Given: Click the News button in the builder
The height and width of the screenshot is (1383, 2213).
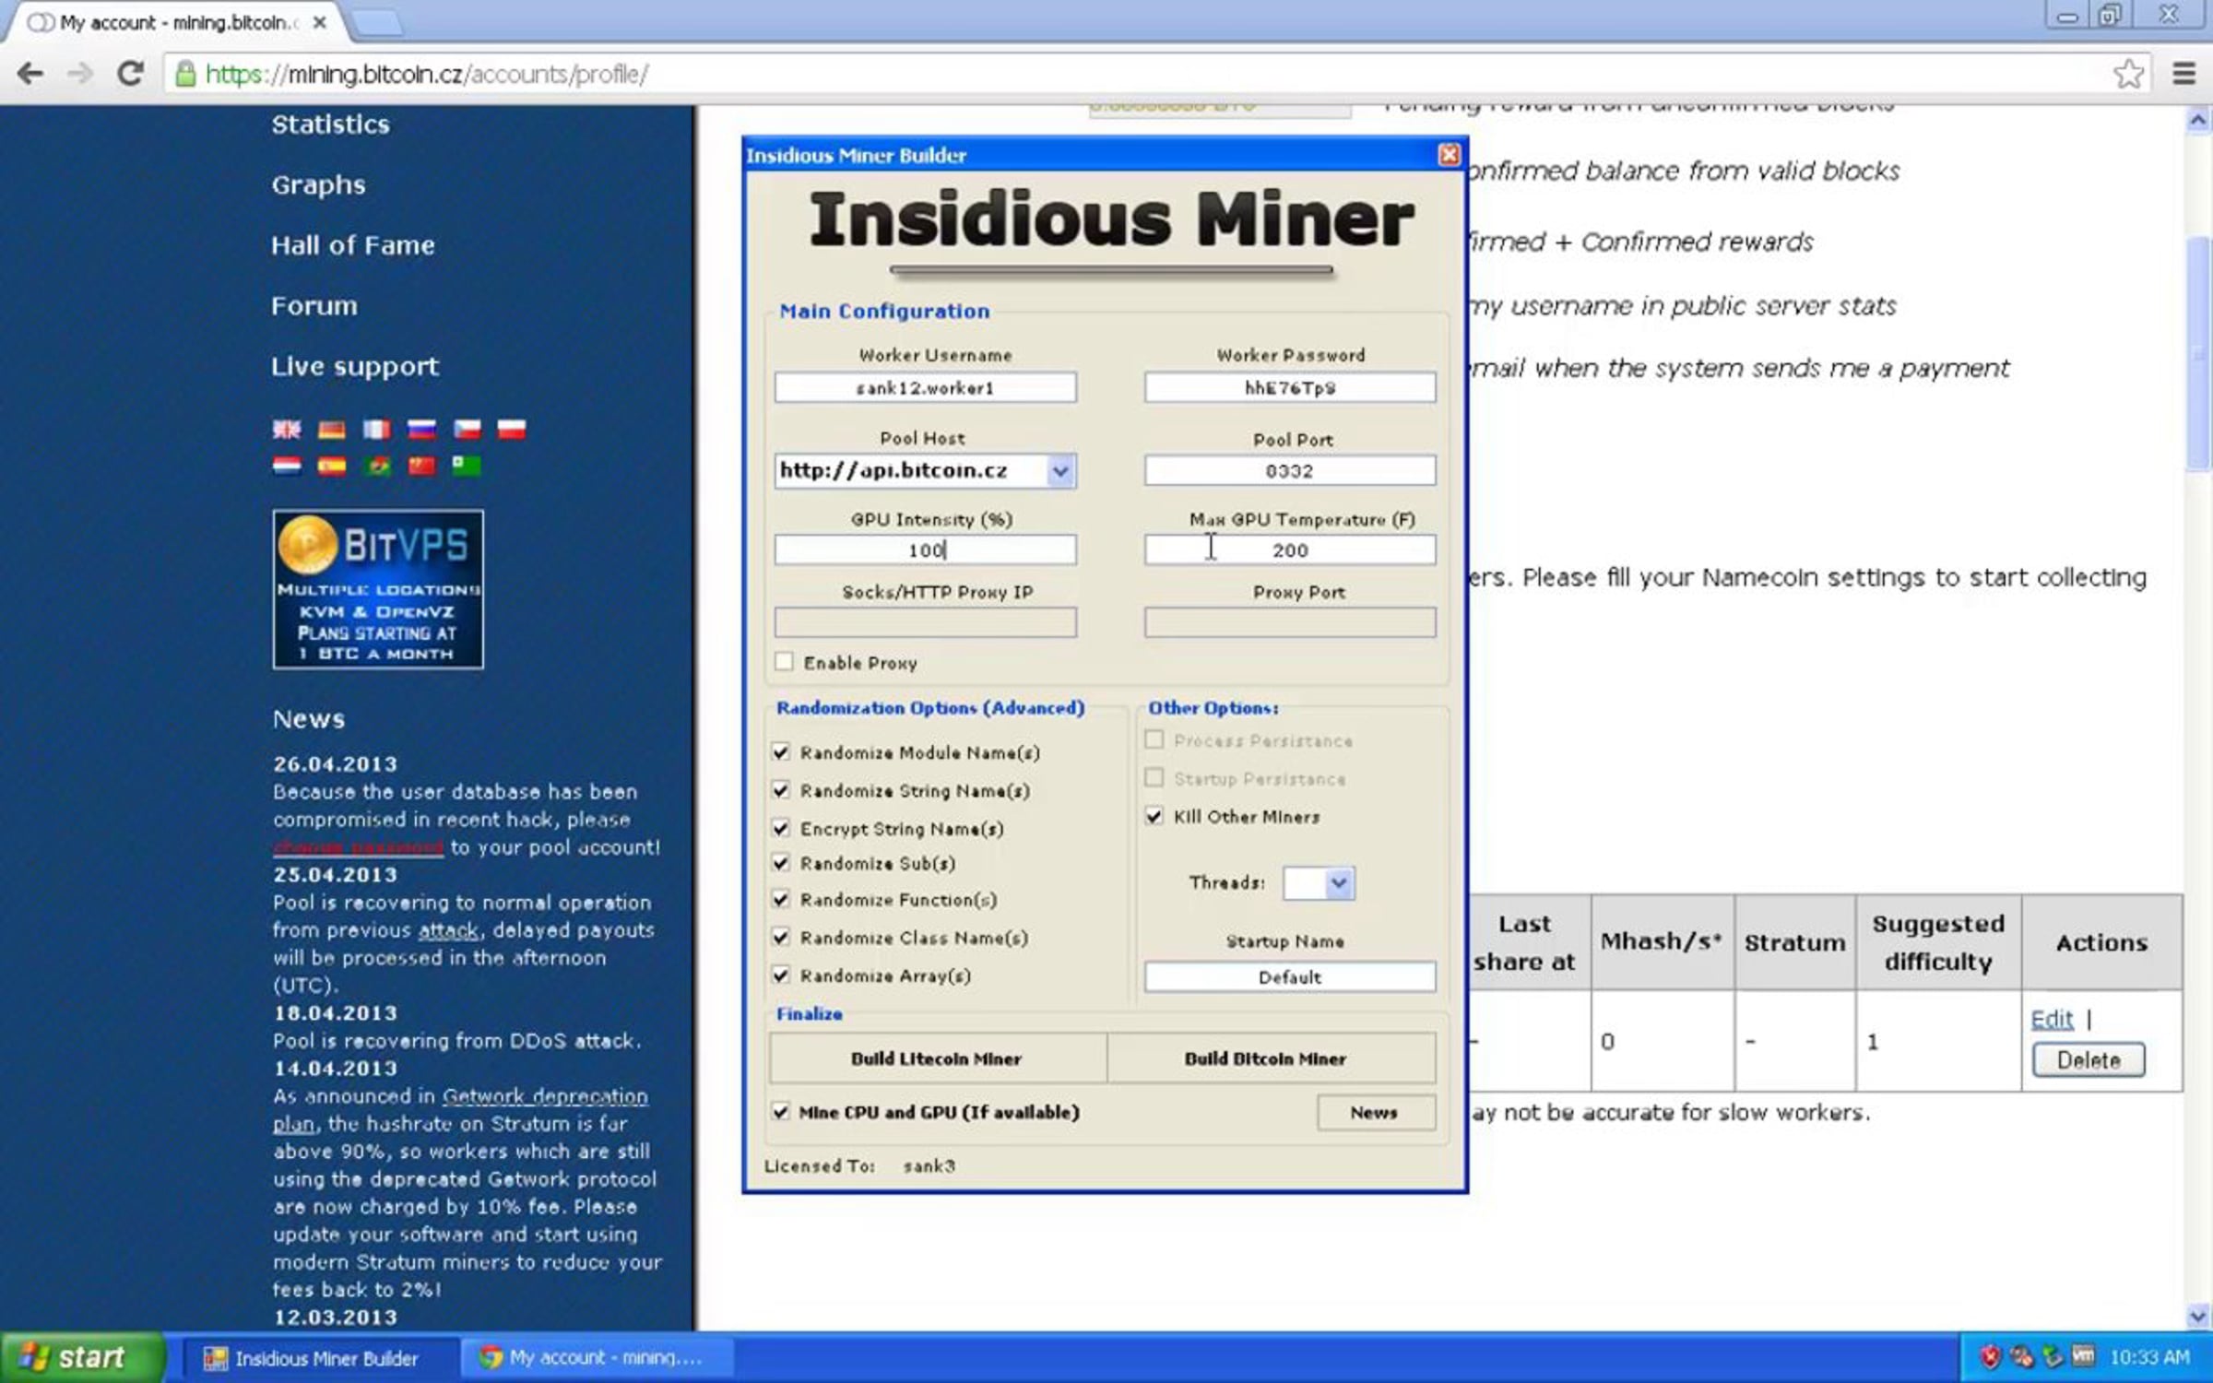Looking at the screenshot, I should click(1375, 1113).
